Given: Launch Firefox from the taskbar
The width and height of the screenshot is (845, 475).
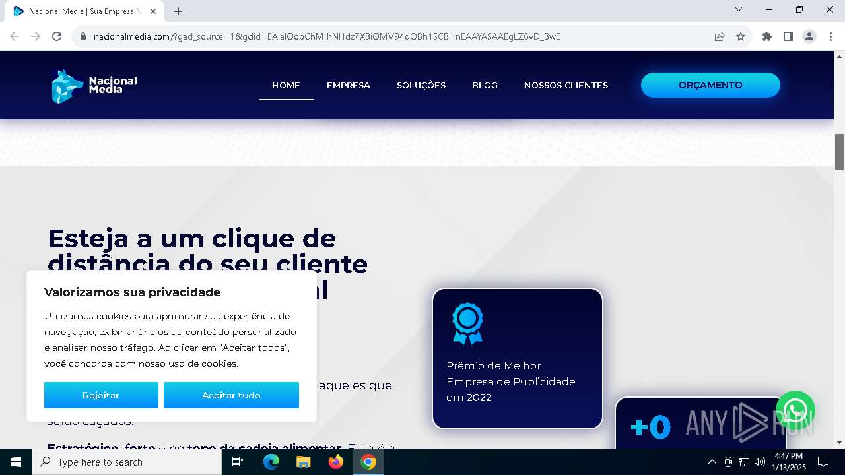Looking at the screenshot, I should 336,462.
